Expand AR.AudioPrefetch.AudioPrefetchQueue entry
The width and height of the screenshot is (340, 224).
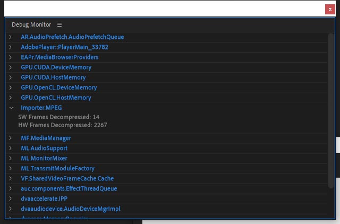[10, 37]
